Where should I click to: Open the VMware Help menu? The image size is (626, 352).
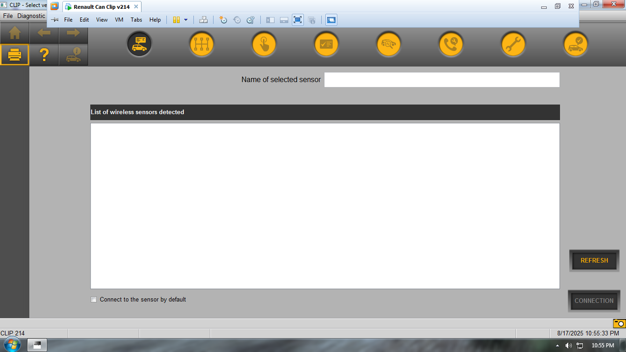click(x=155, y=20)
